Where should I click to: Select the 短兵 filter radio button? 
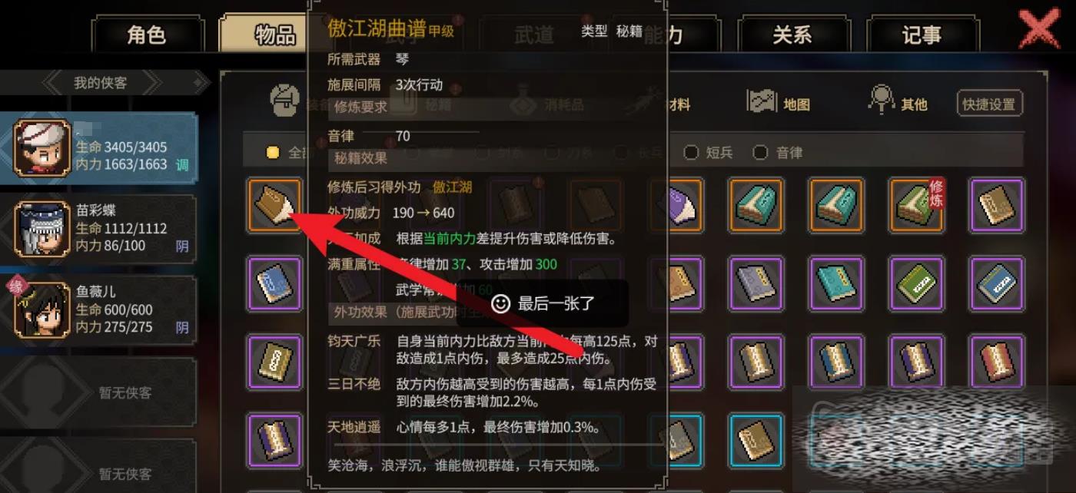(691, 152)
